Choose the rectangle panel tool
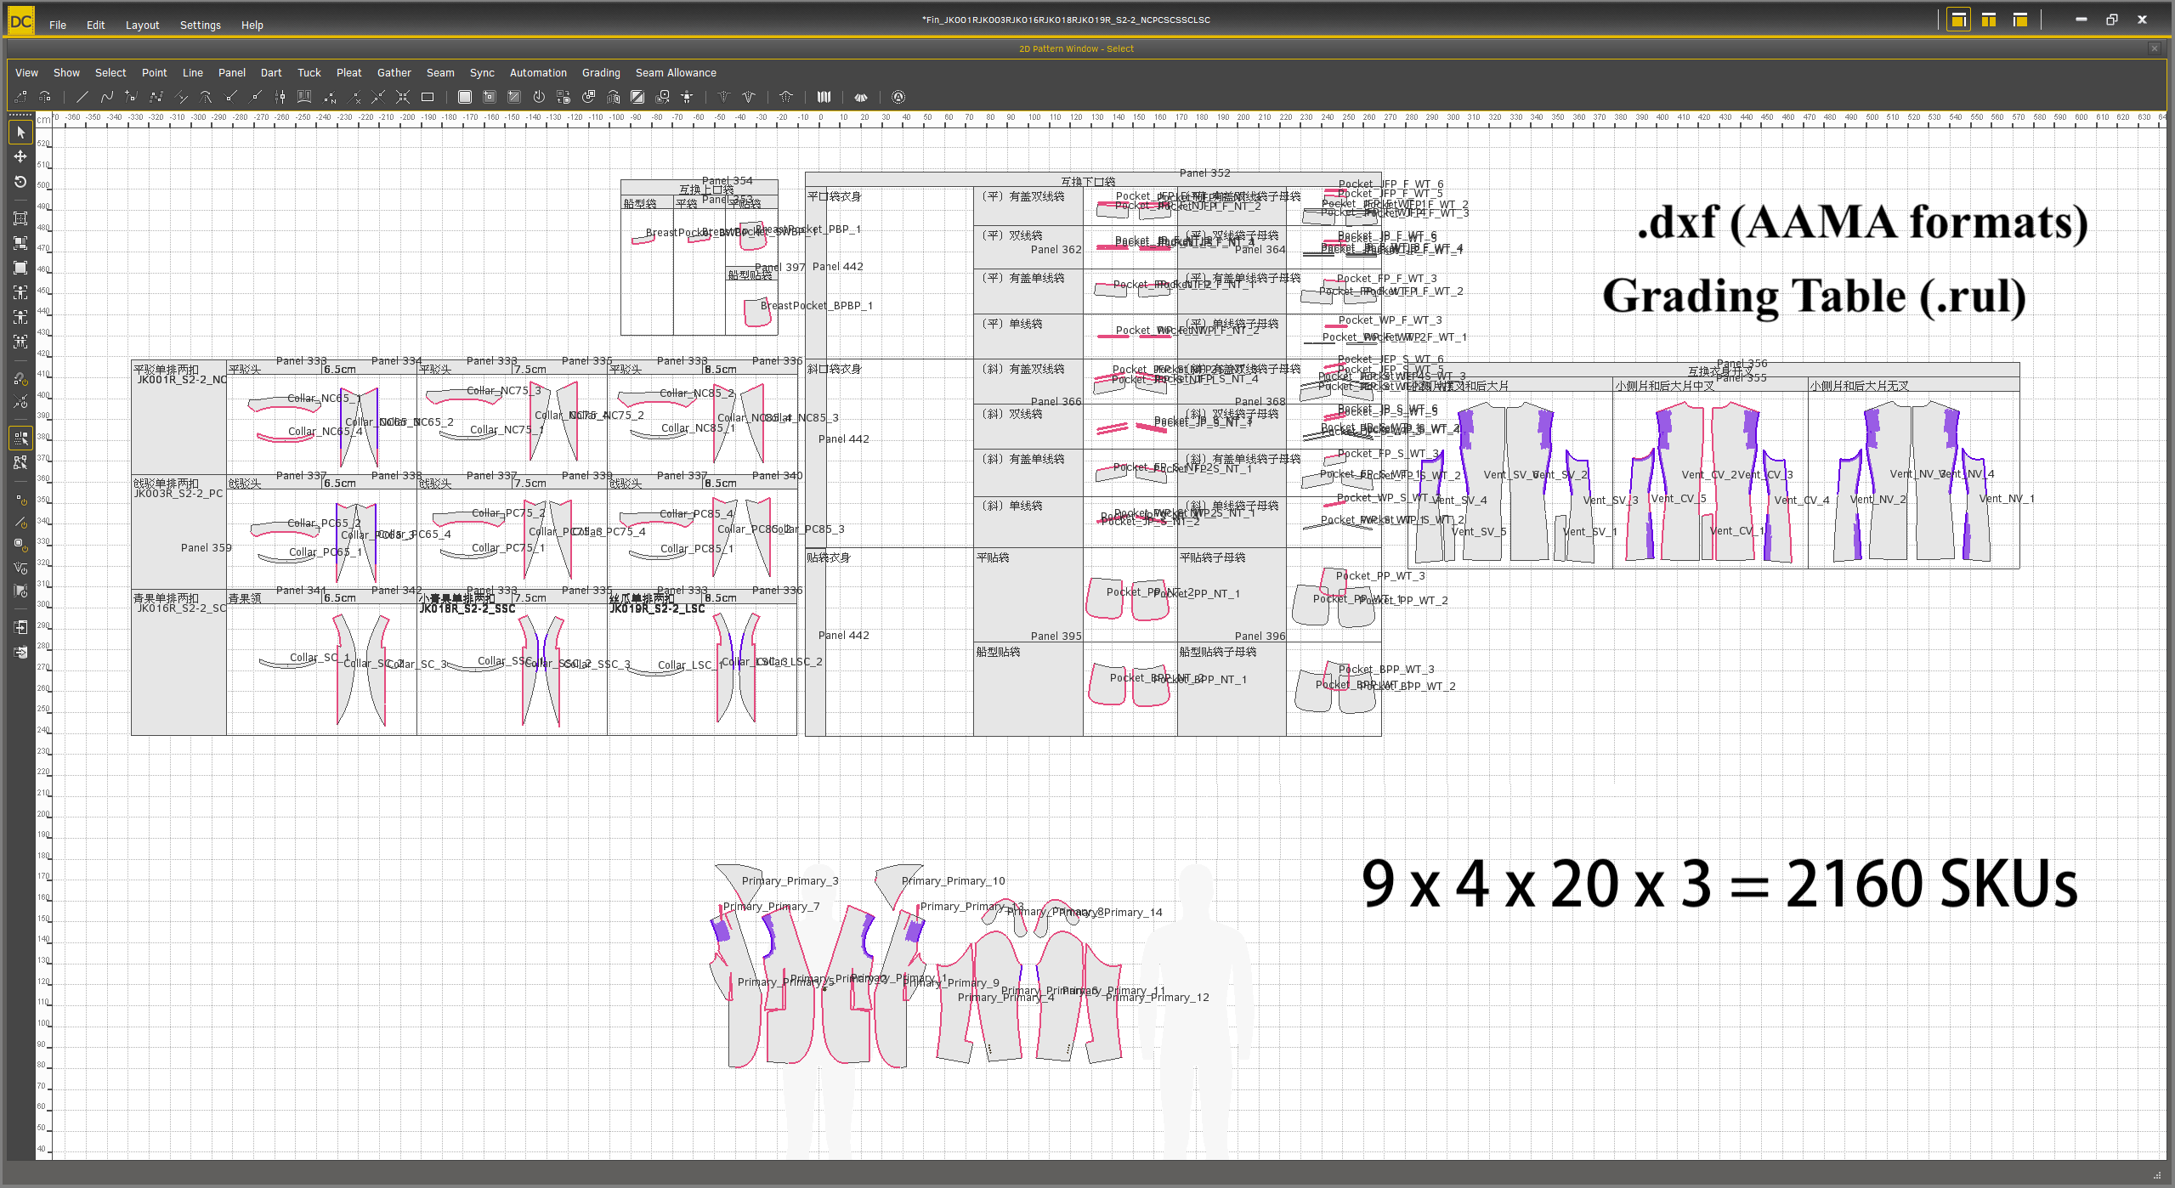This screenshot has height=1188, width=2175. pyautogui.click(x=428, y=97)
